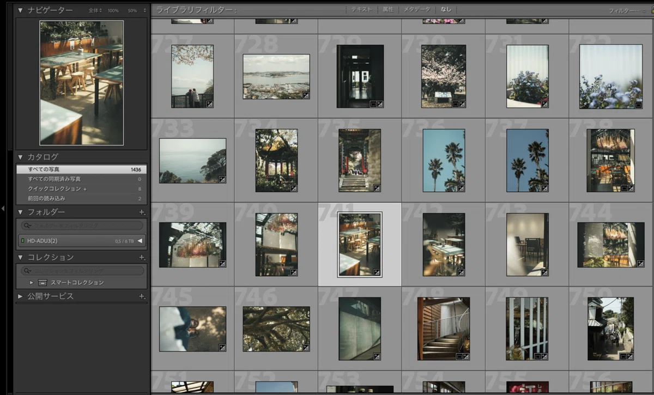The image size is (654, 395).
Task: Expand the スマートコレクション set
Action: point(32,283)
